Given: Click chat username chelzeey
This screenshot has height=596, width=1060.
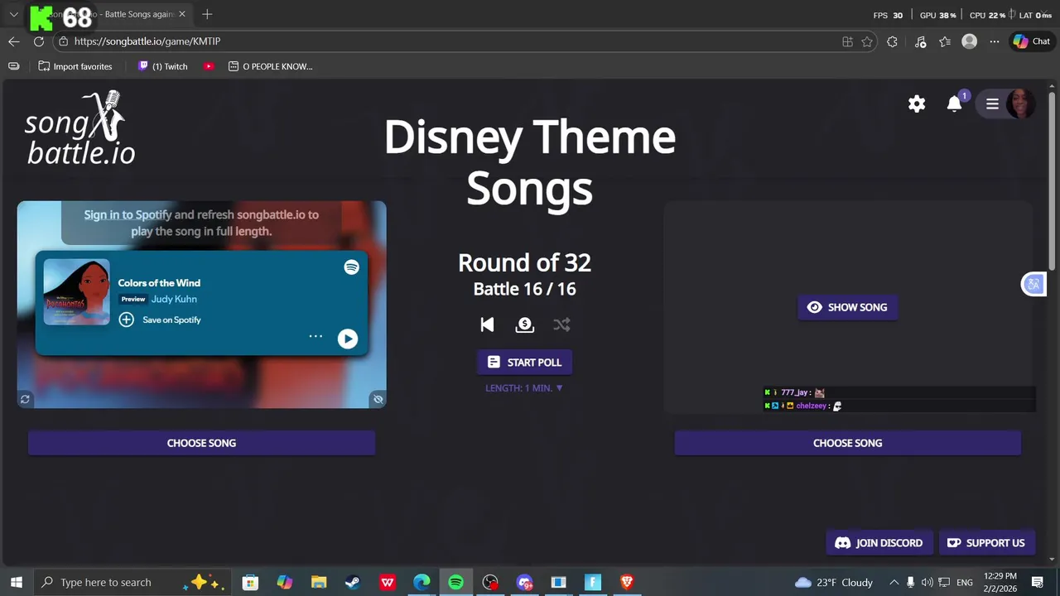Looking at the screenshot, I should pos(811,406).
